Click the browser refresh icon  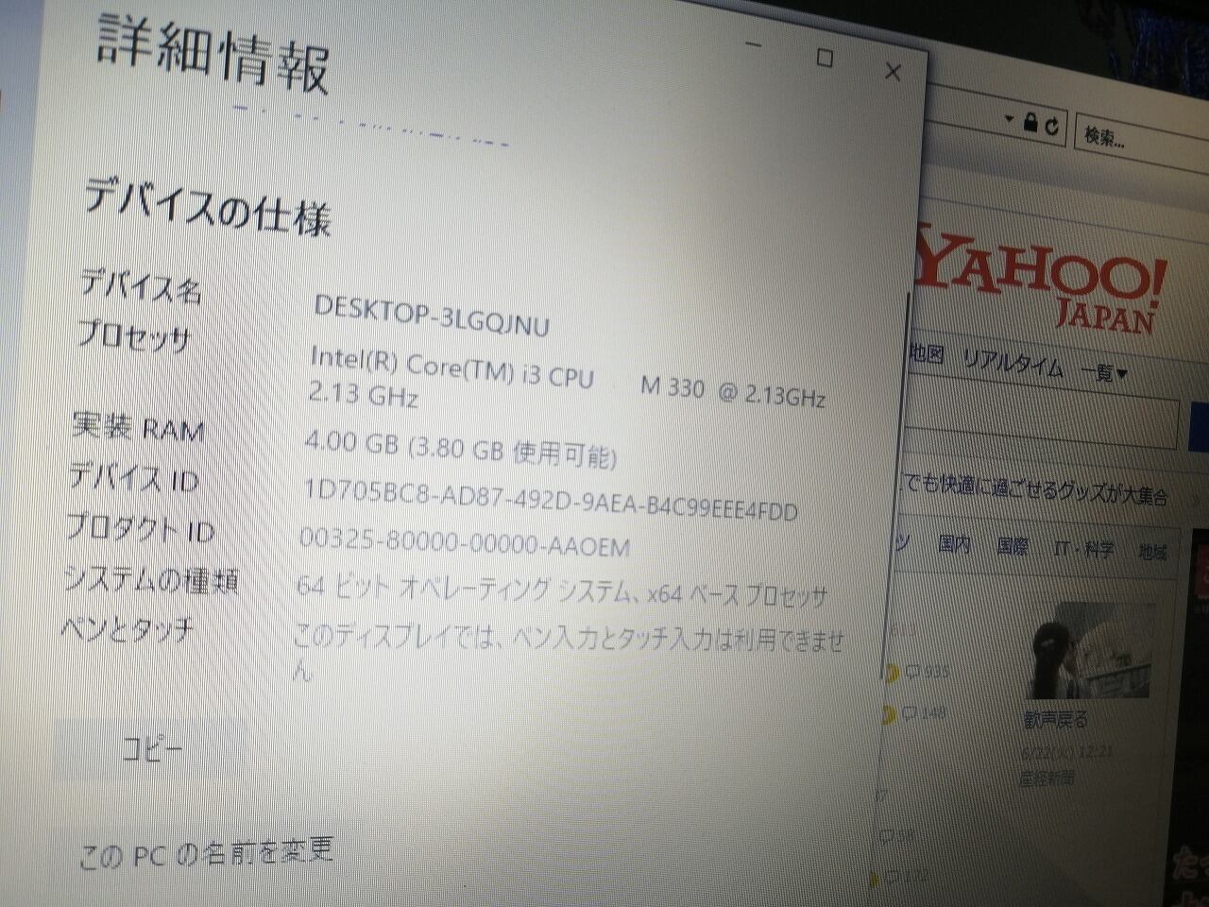pos(1052,126)
